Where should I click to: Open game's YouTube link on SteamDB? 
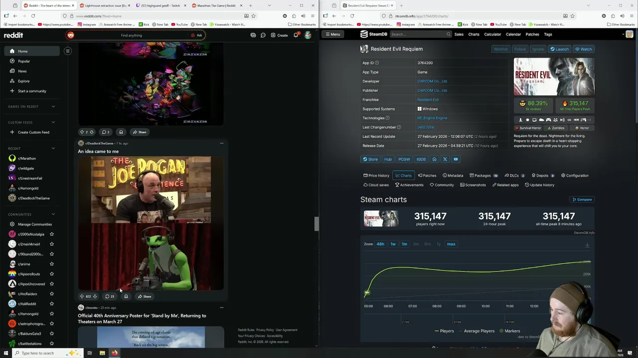(x=456, y=159)
